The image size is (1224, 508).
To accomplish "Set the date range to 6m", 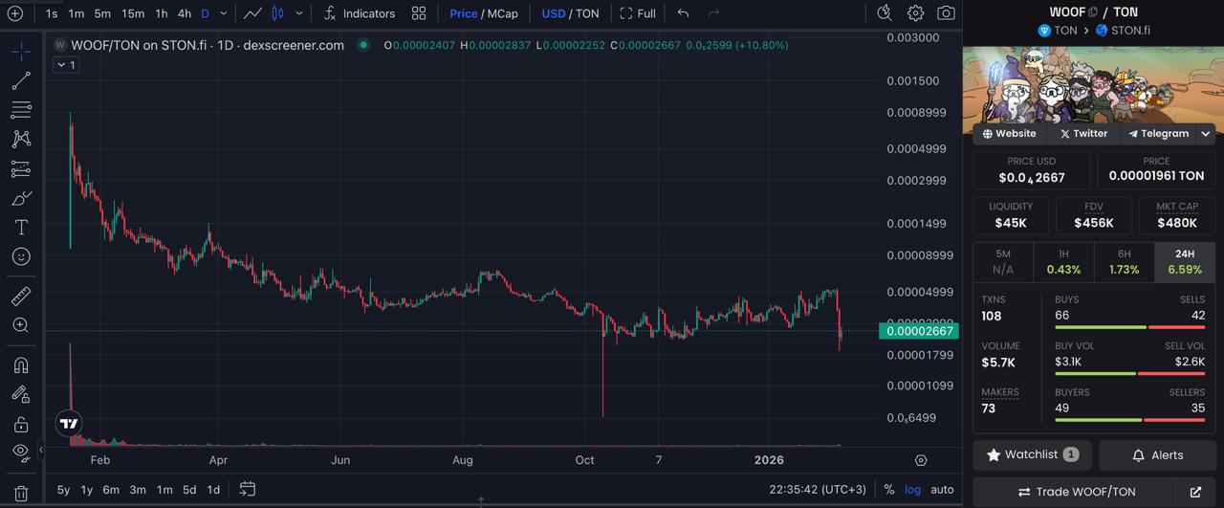I will 111,489.
